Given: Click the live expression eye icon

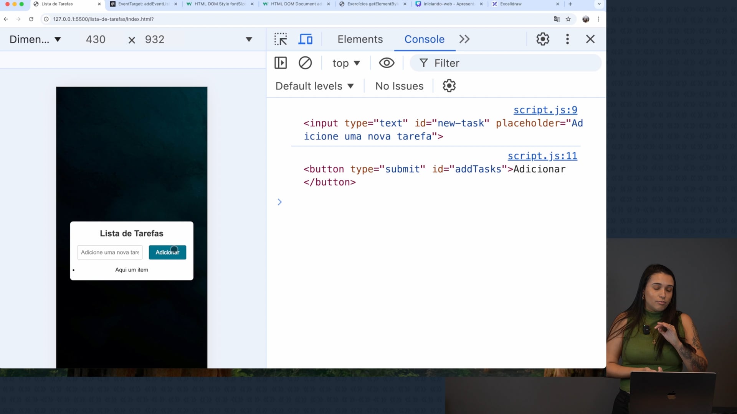Looking at the screenshot, I should click(387, 63).
